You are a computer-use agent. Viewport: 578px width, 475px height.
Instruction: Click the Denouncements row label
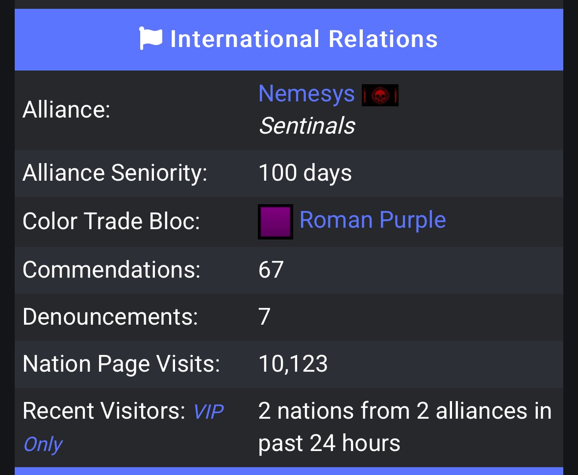pyautogui.click(x=111, y=317)
